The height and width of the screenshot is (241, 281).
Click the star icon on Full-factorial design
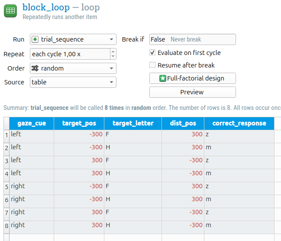[x=163, y=78]
